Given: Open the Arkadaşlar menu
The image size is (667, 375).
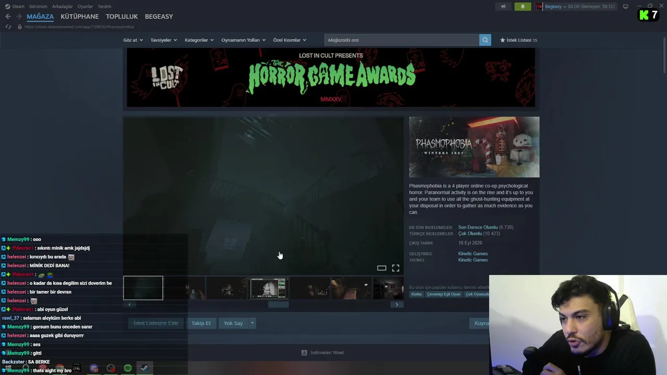Looking at the screenshot, I should [63, 6].
